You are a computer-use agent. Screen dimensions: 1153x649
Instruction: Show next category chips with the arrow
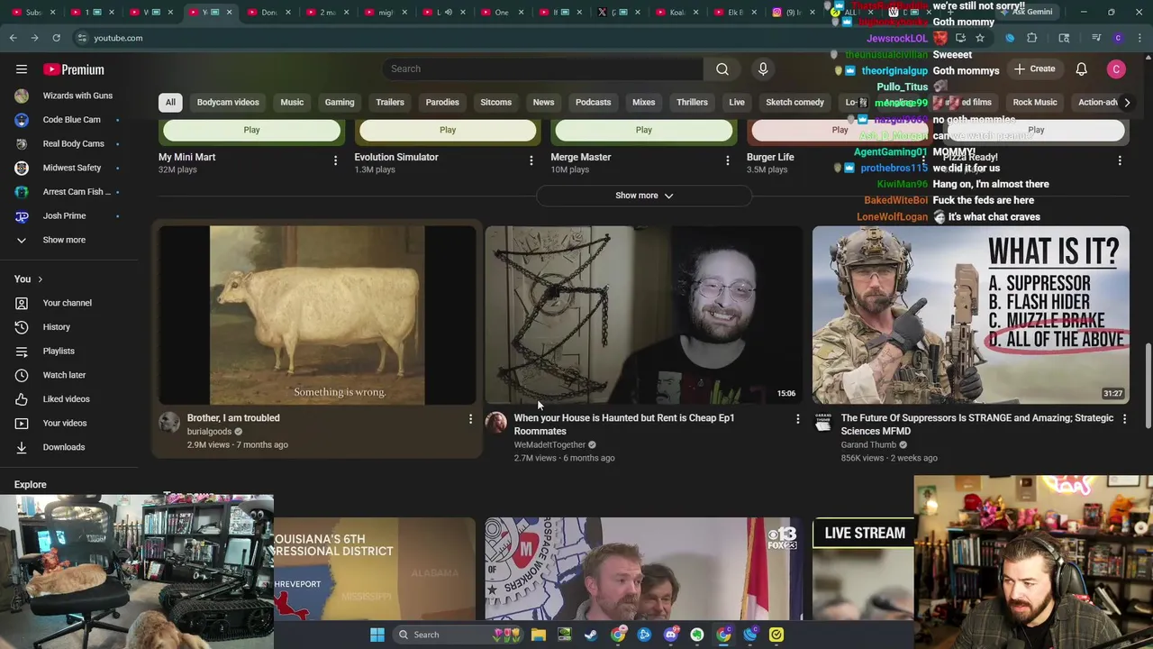1127,102
